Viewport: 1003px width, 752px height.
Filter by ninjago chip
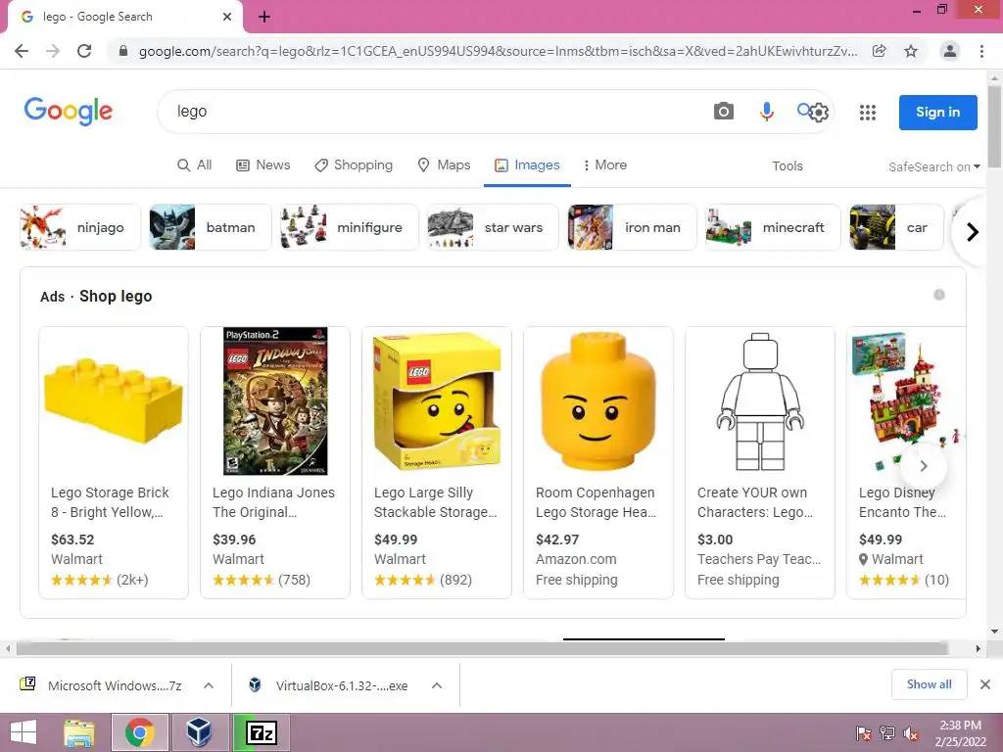(x=80, y=227)
